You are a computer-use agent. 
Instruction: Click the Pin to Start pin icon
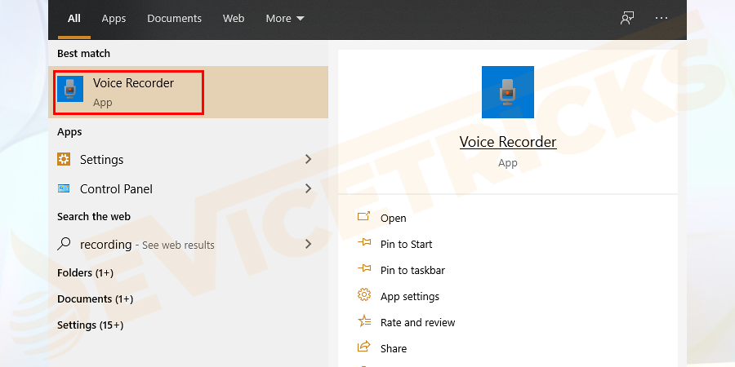(363, 242)
